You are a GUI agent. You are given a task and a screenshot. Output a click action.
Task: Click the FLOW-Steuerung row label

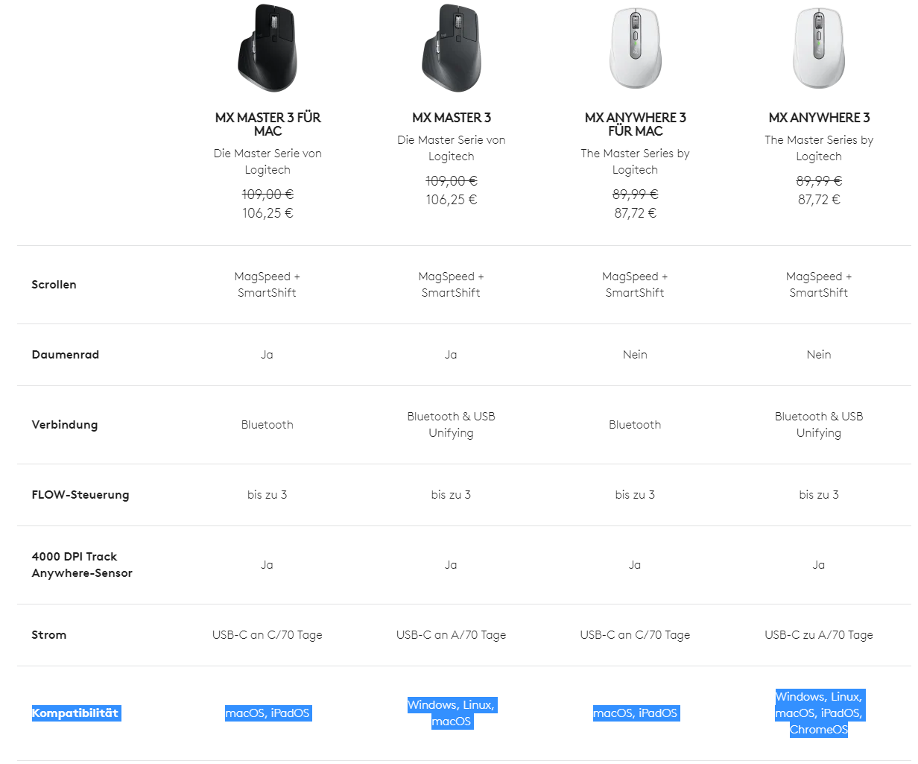tap(80, 495)
